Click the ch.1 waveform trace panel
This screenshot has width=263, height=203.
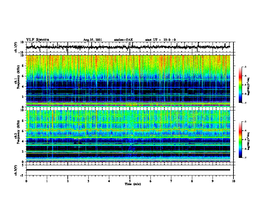click(130, 47)
